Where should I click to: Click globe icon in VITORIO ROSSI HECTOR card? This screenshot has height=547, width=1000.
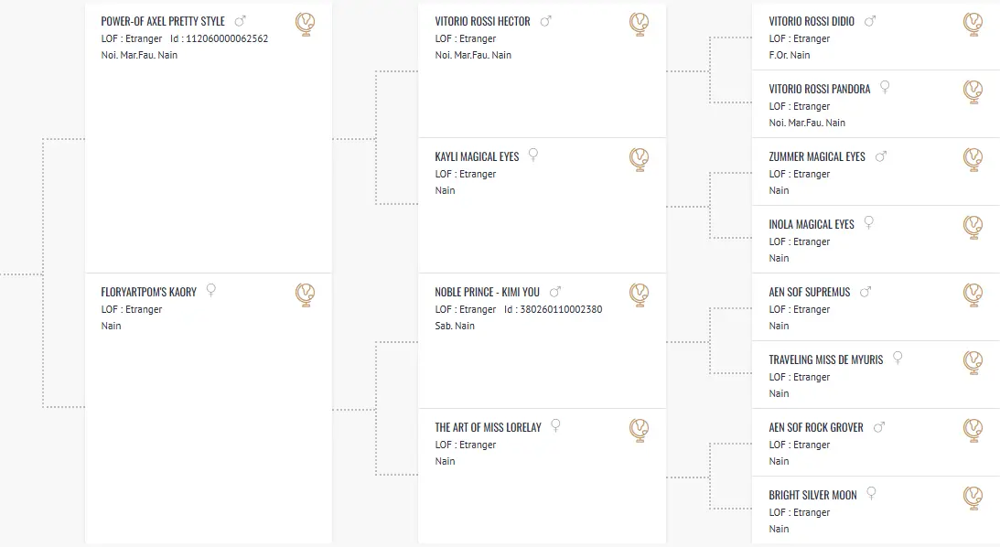pos(639,24)
